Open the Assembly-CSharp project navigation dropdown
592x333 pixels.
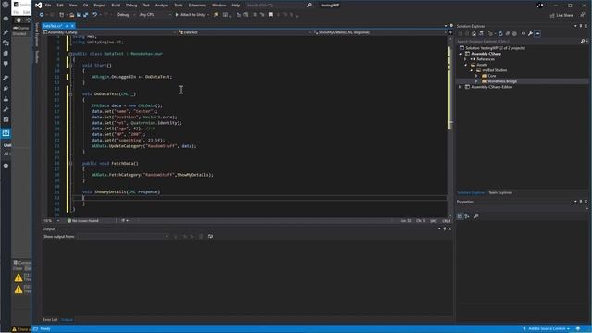click(109, 32)
